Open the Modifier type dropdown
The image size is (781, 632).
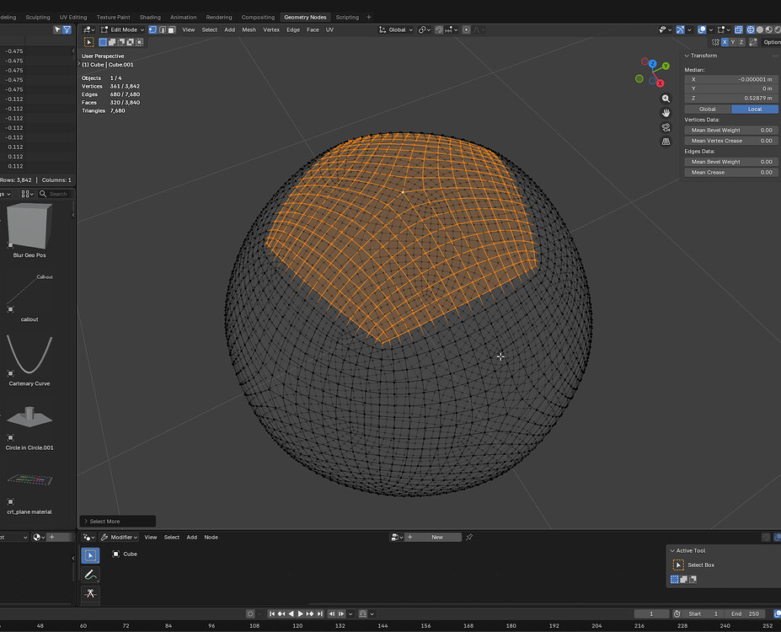pos(119,538)
